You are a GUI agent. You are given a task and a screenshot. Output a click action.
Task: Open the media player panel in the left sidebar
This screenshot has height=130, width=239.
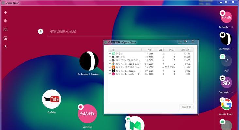coord(5,21)
